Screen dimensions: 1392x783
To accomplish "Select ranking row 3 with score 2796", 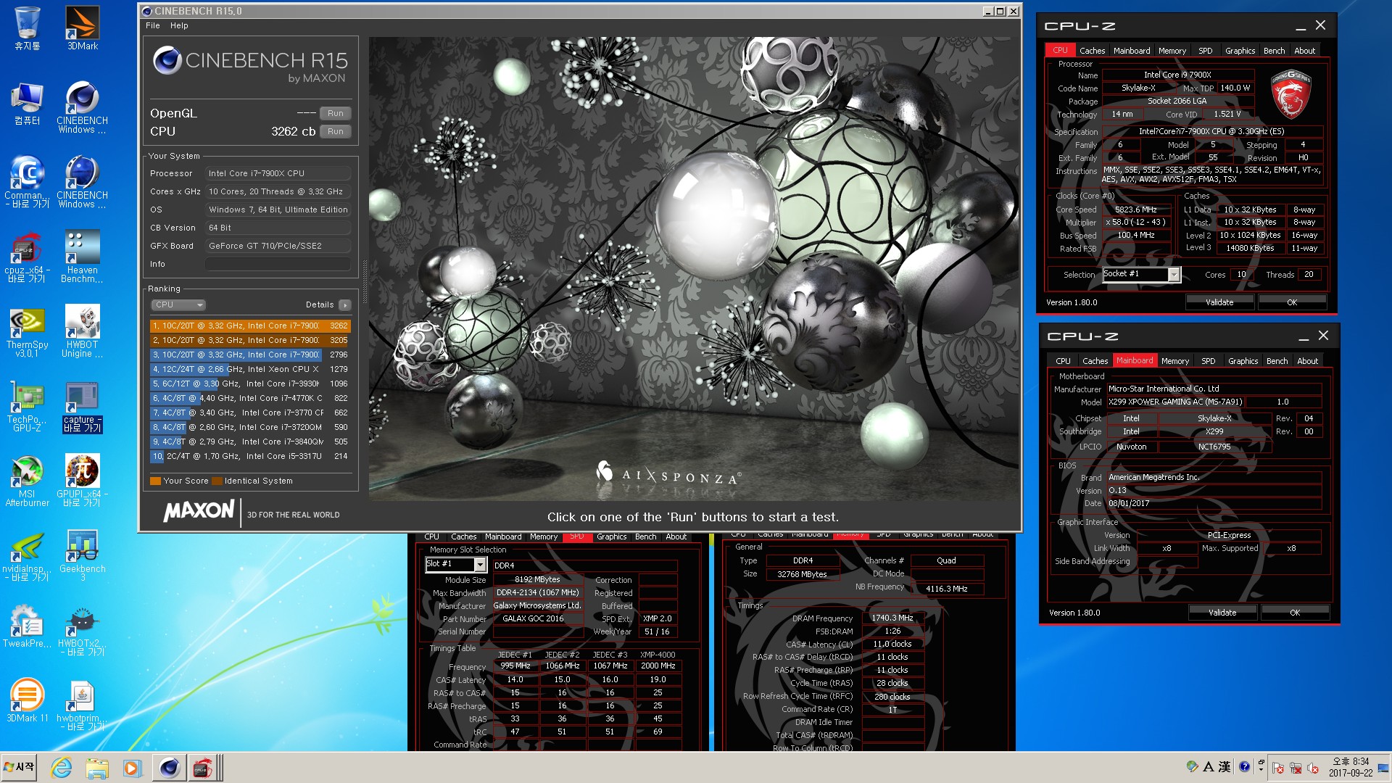I will [250, 355].
